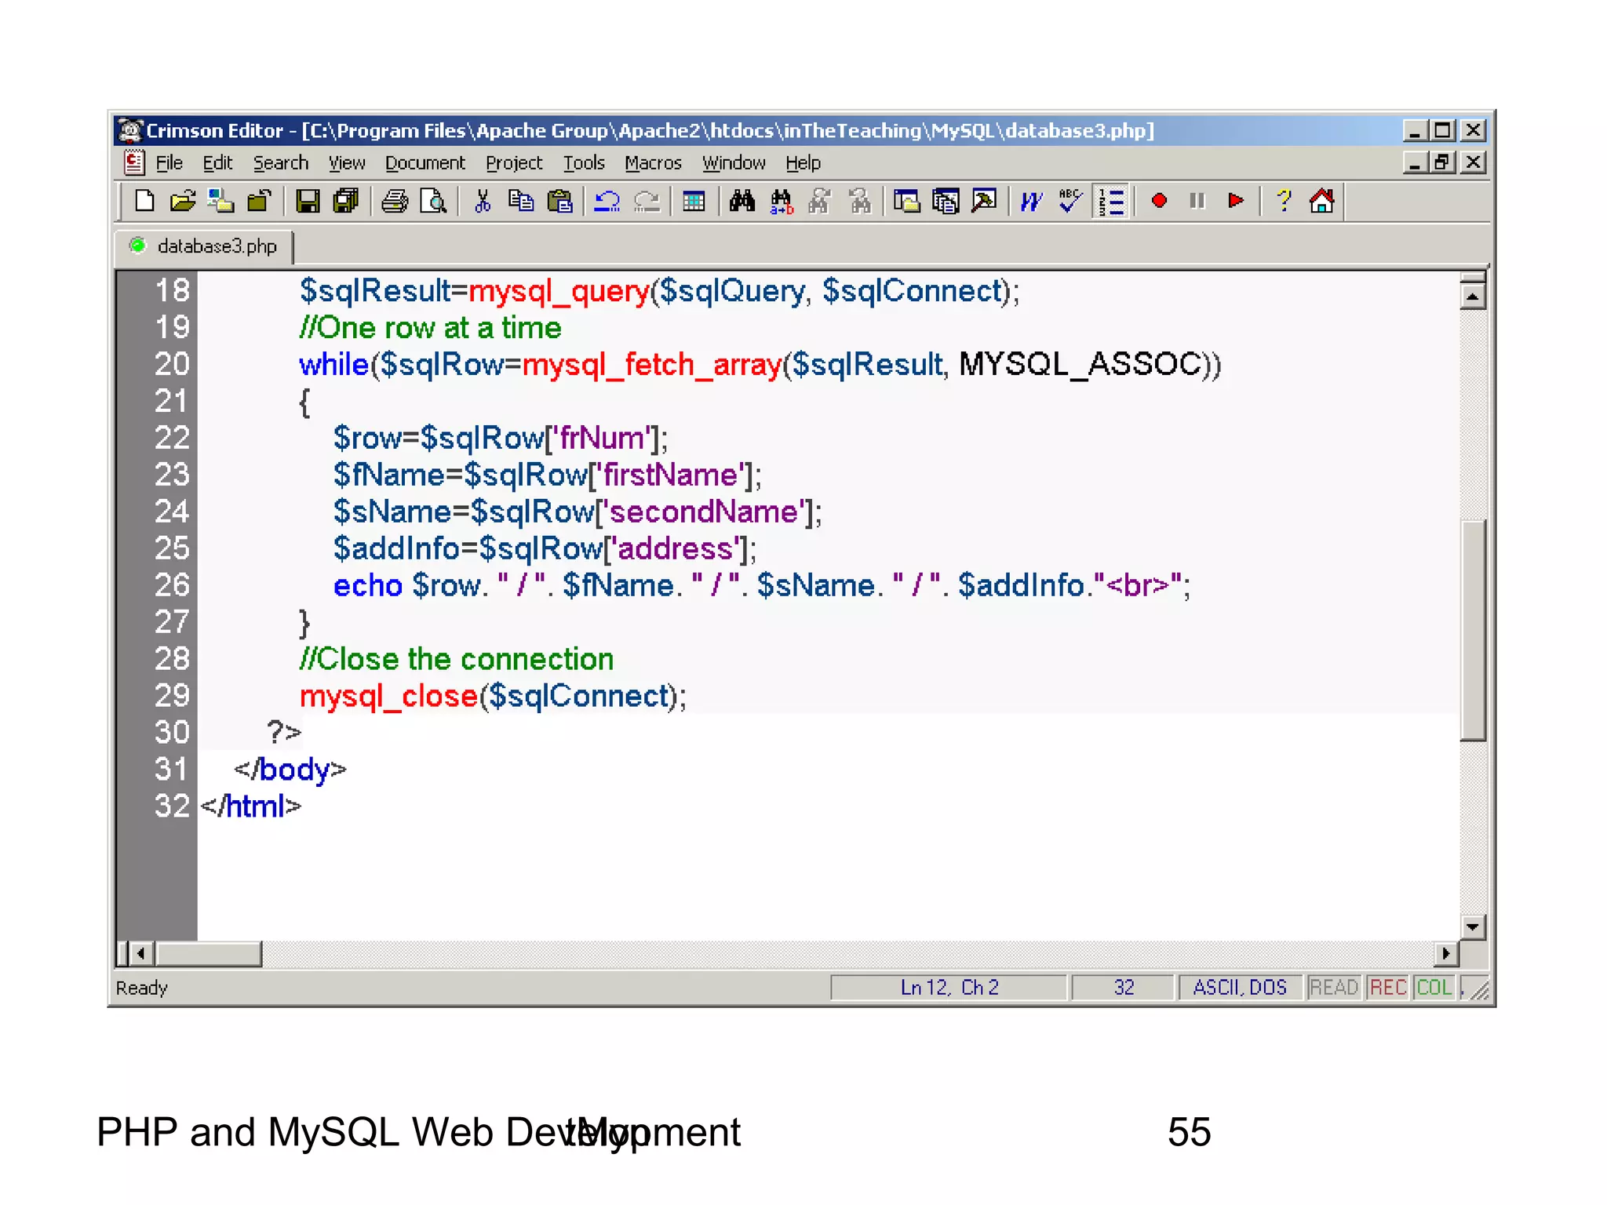The width and height of the screenshot is (1607, 1205).
Task: Toggle column mode grid icon
Action: [694, 202]
